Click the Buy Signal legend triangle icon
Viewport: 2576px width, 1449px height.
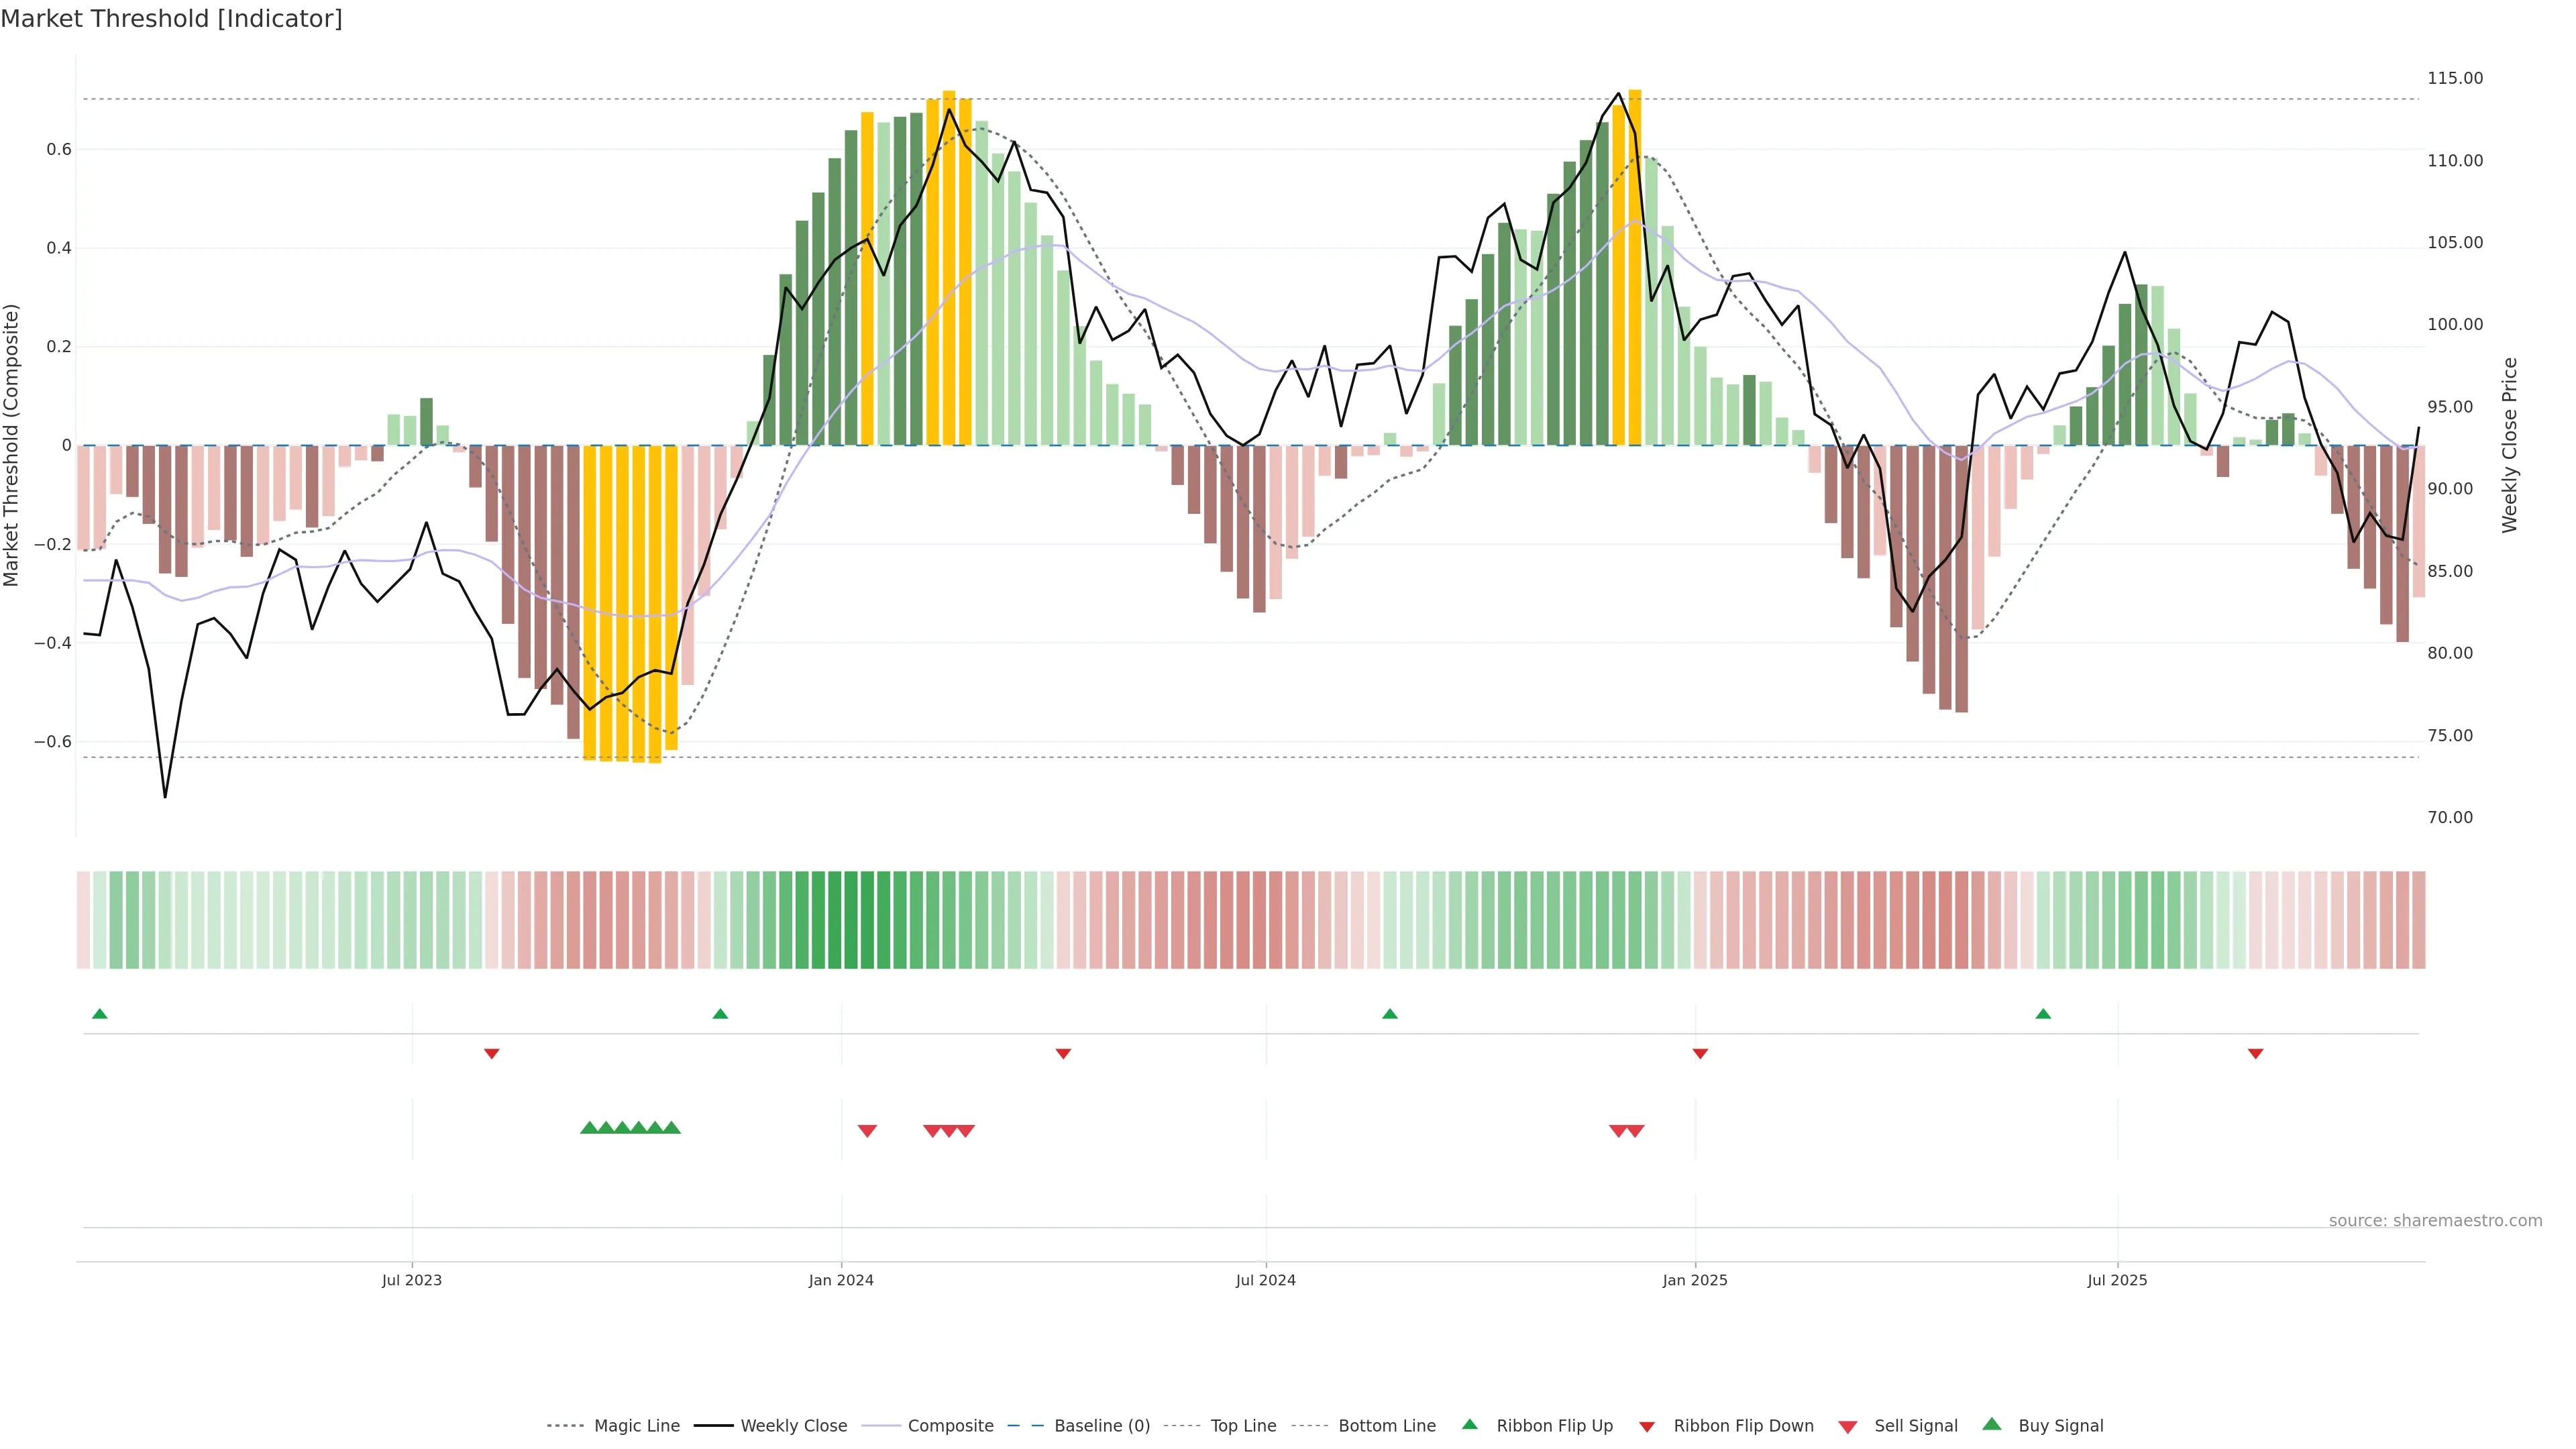tap(1991, 1424)
